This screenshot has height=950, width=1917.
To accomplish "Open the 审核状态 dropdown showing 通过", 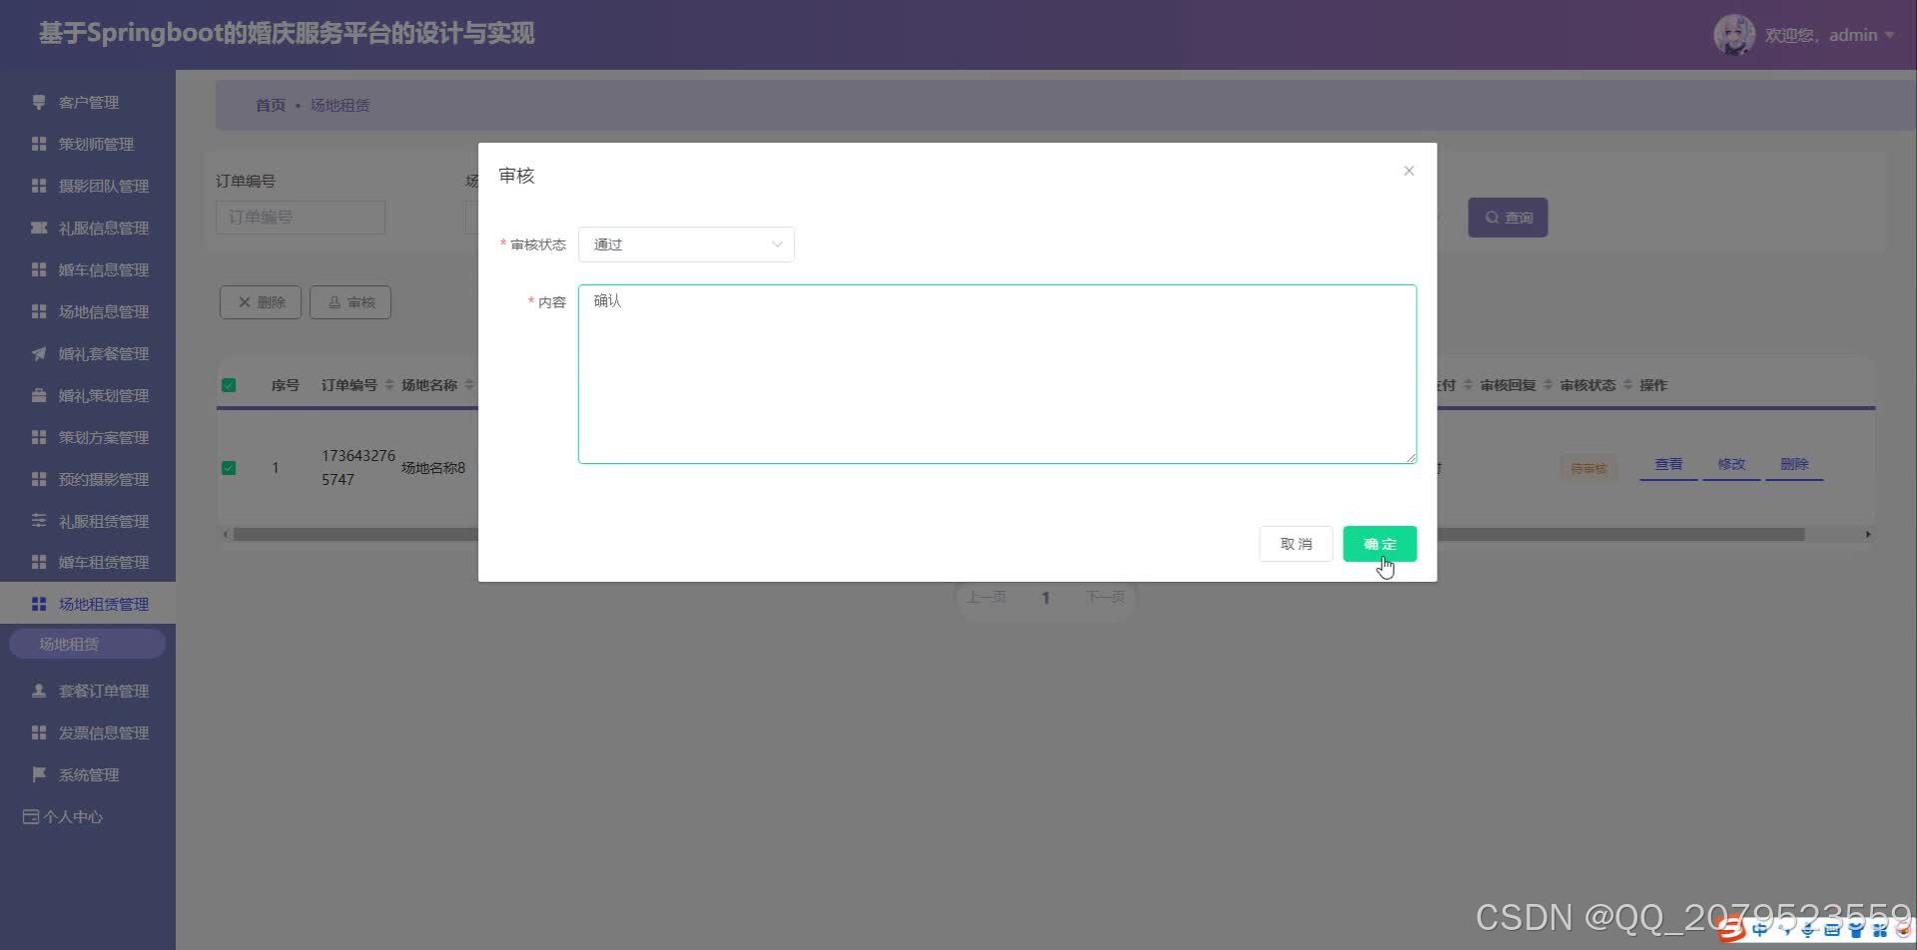I will (x=686, y=243).
